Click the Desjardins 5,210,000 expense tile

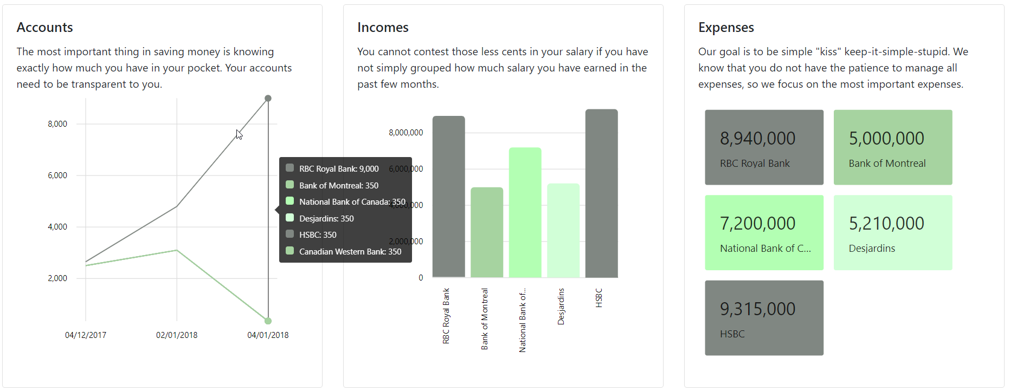[x=893, y=232]
